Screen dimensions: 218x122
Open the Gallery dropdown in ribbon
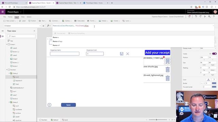click(x=67, y=21)
